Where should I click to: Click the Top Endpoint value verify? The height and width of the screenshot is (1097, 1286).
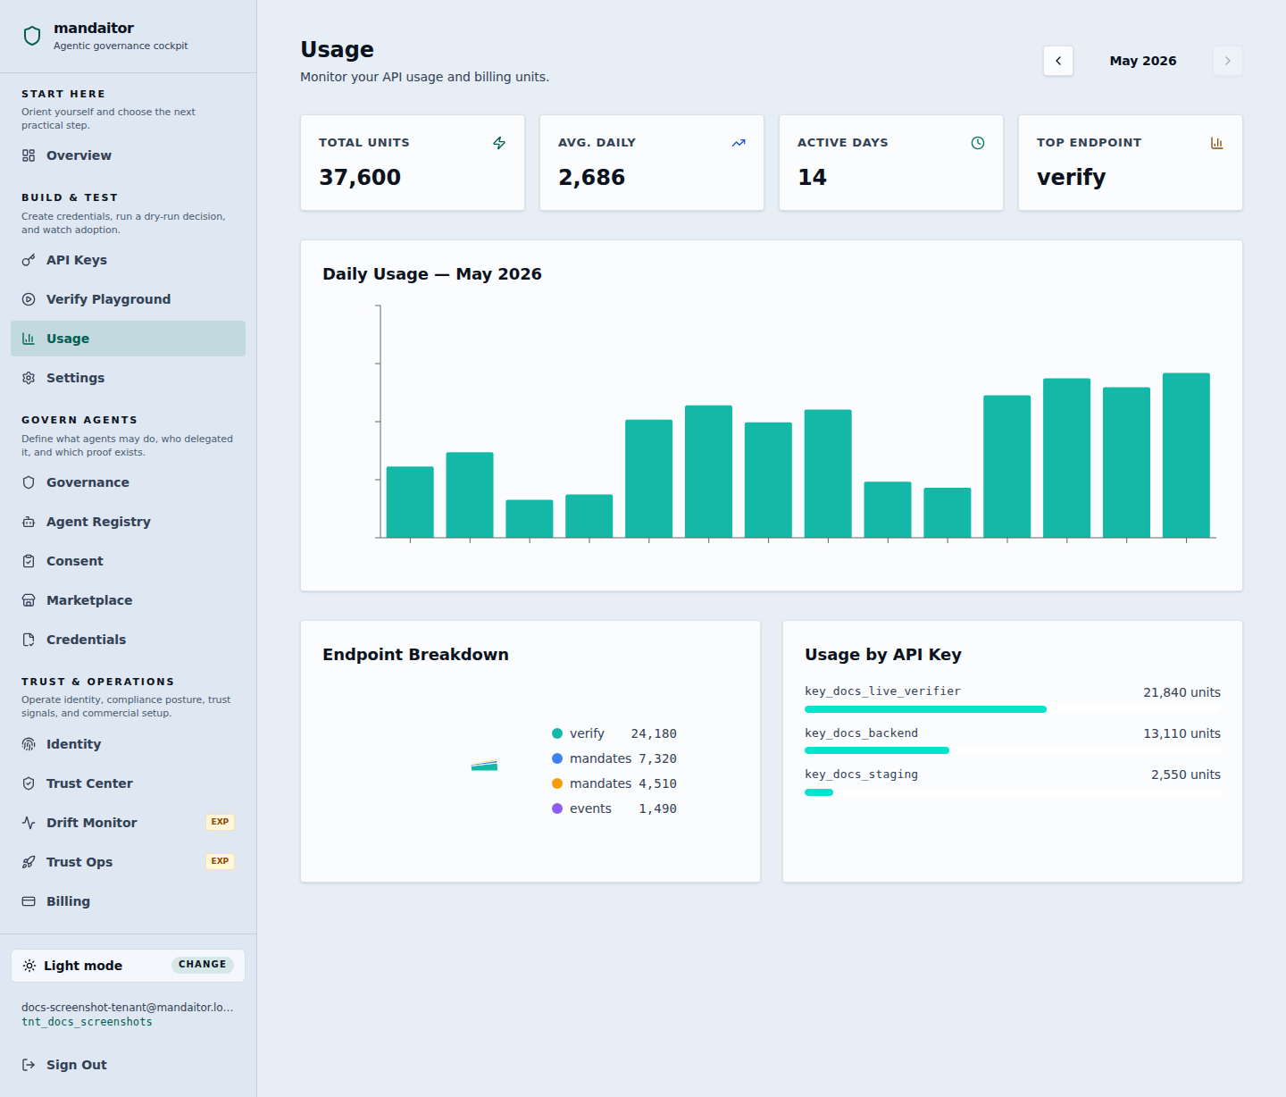pyautogui.click(x=1071, y=178)
